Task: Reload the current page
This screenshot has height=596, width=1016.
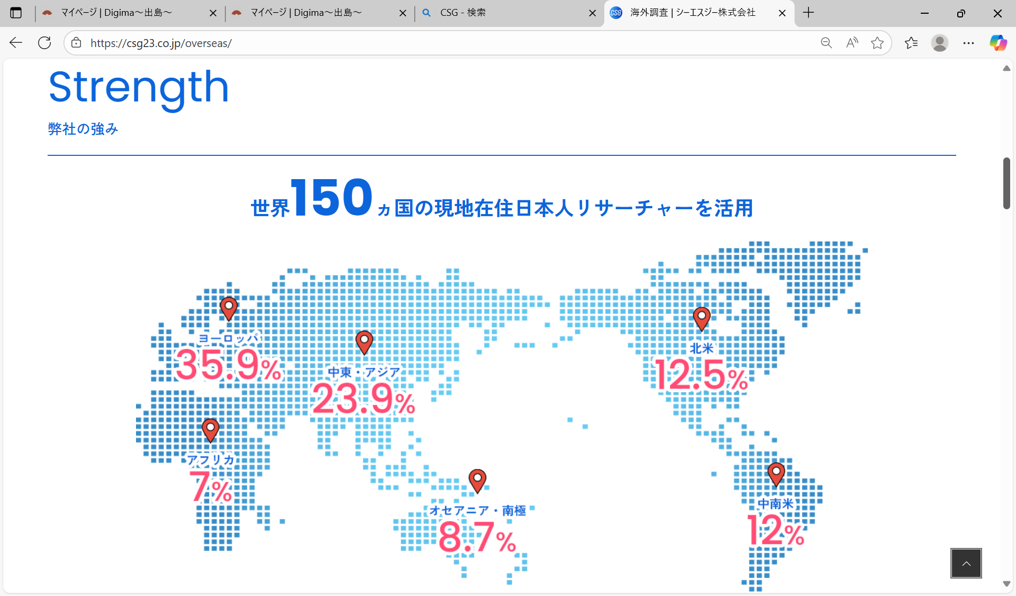Action: (44, 43)
